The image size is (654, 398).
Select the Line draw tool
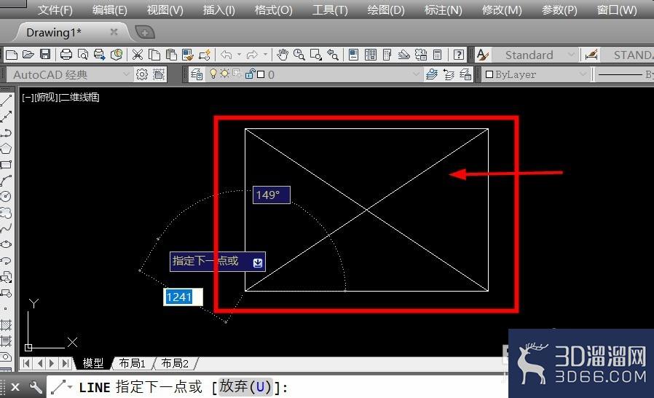[x=6, y=101]
